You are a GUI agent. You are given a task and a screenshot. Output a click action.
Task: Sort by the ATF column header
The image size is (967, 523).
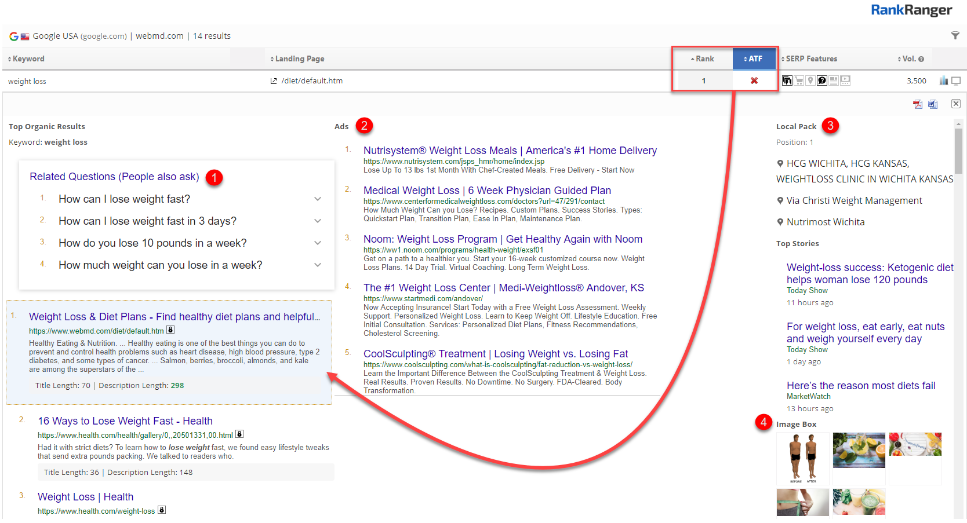(754, 59)
